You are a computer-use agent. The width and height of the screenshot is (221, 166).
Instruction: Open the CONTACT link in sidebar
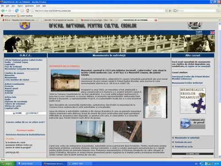tap(32, 113)
